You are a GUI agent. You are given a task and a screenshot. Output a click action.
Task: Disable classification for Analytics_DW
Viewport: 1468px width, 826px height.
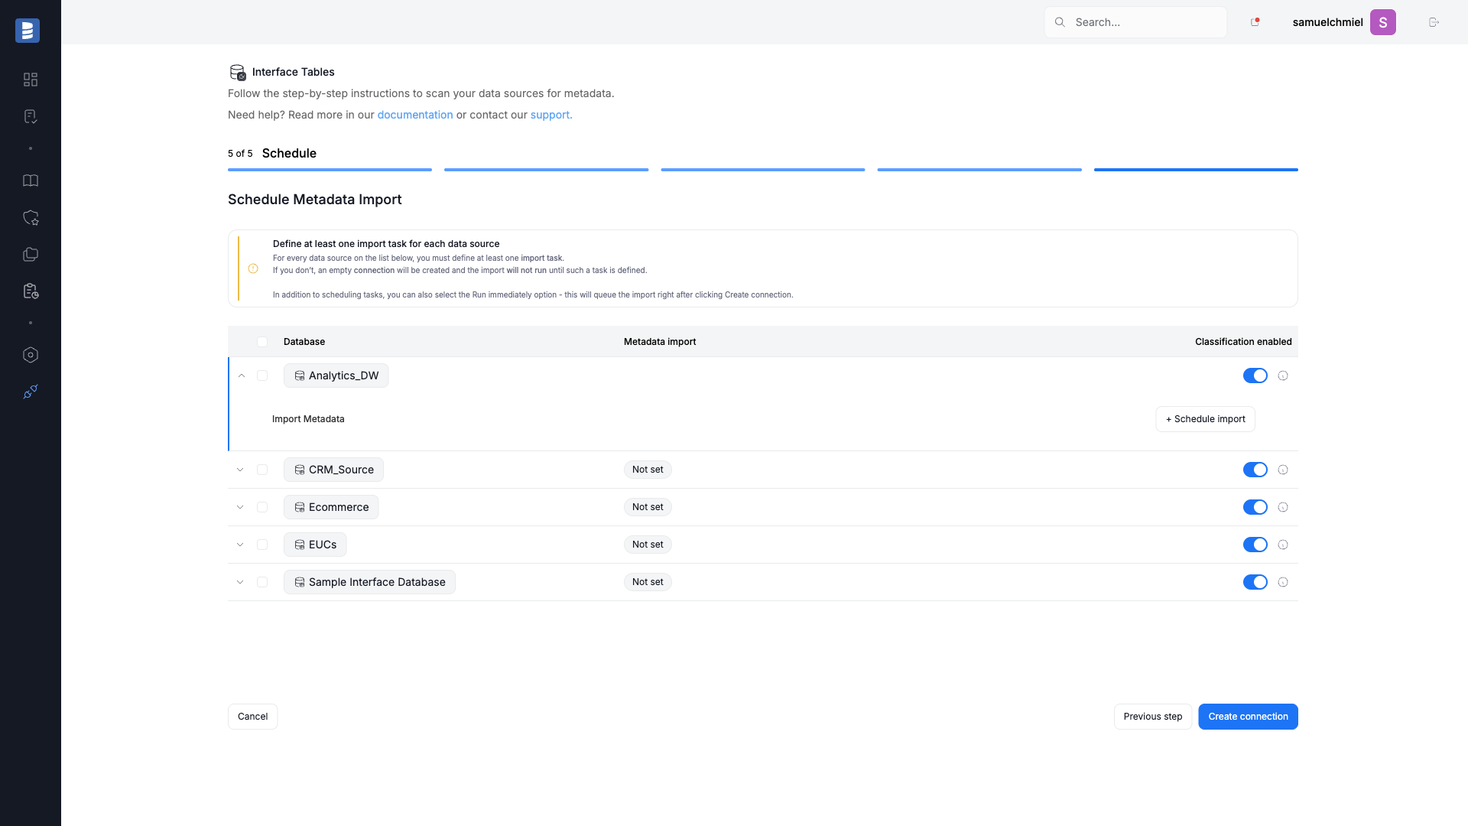(x=1255, y=376)
